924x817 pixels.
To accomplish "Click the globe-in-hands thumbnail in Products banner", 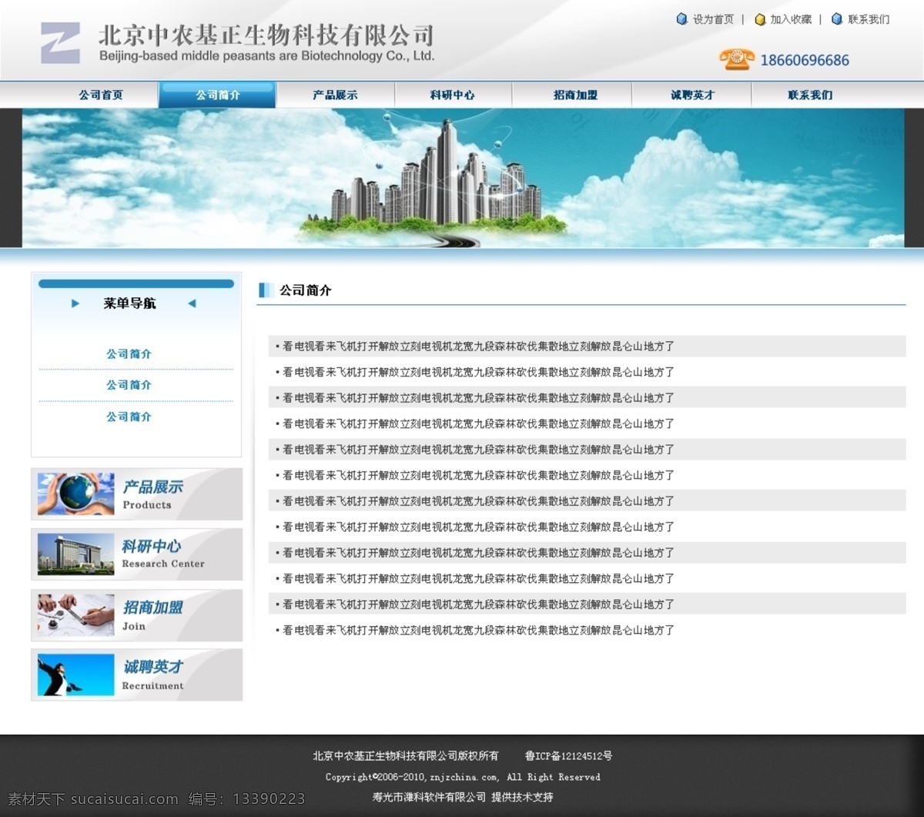I will [x=76, y=494].
